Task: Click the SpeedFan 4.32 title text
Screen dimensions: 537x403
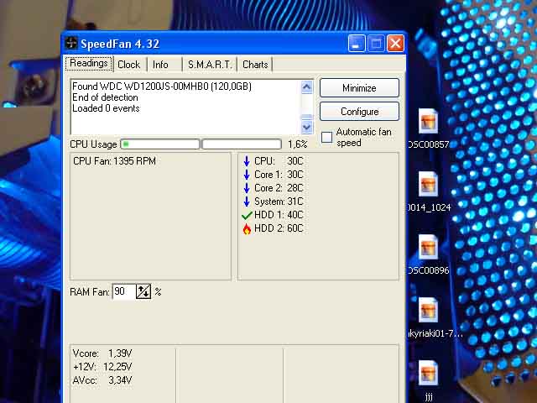Action: coord(120,44)
